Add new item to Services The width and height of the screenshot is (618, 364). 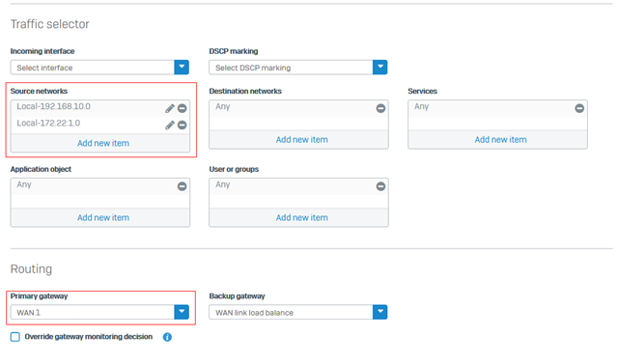[500, 139]
